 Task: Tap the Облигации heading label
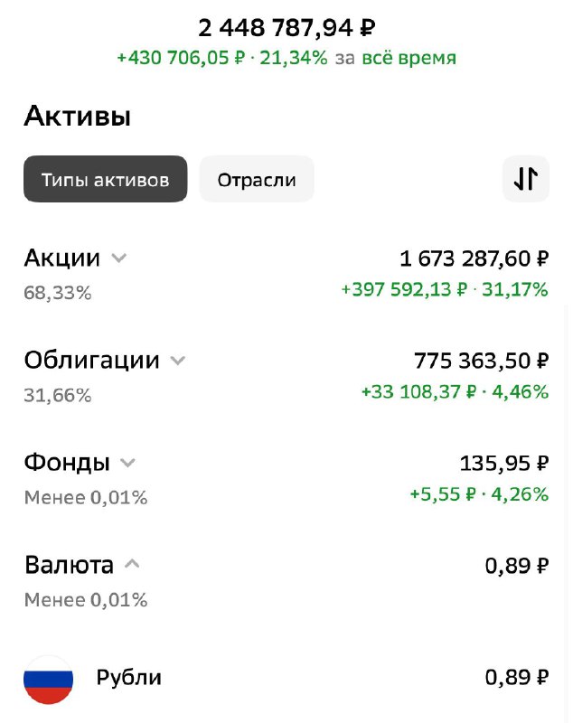point(91,361)
